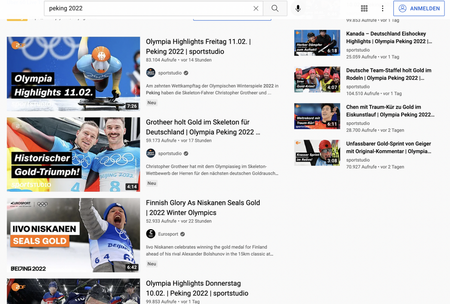Click the 'Neu' badge under Highlights Freitag video
Screen dimensions: 450x304
(152, 102)
